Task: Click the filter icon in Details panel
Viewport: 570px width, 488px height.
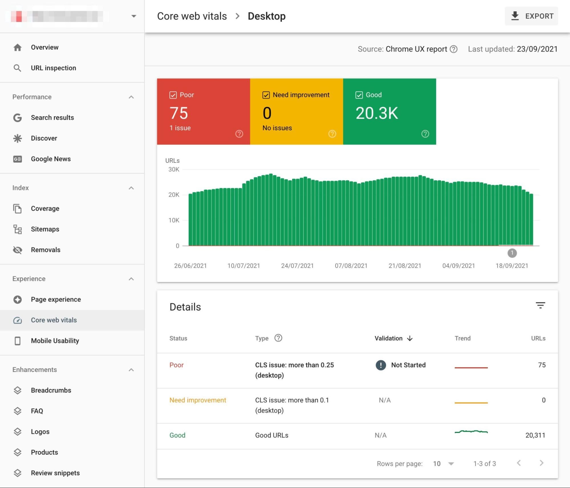Action: point(540,305)
